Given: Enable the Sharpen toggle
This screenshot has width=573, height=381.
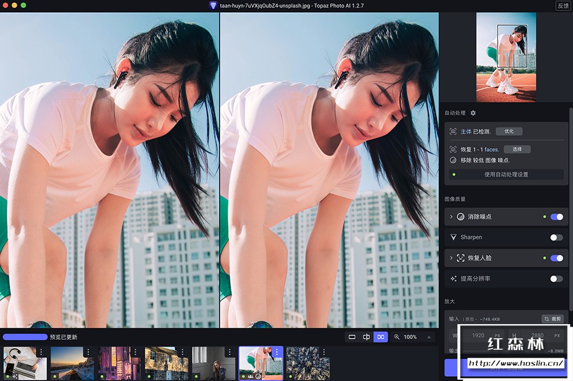Looking at the screenshot, I should coord(556,237).
